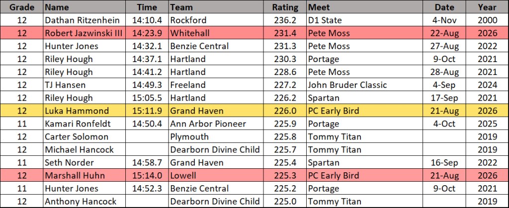Viewport: 509px width, 208px height.
Task: Click the Seth Norder name cell
Action: [x=85, y=163]
